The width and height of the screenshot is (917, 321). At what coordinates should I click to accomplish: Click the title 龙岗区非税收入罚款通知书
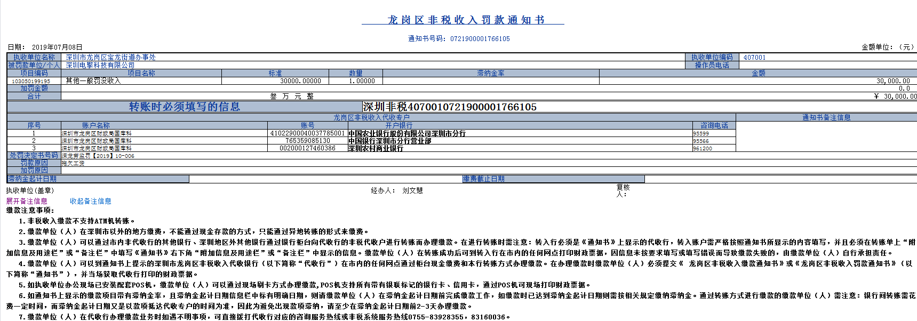point(466,20)
